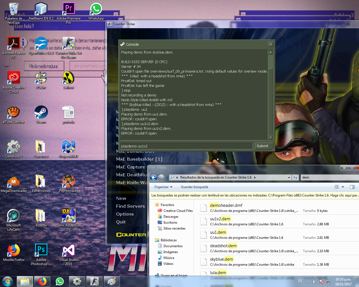359x287 pixels.
Task: Launch the Fallout desktop shortcut
Action: [68, 80]
